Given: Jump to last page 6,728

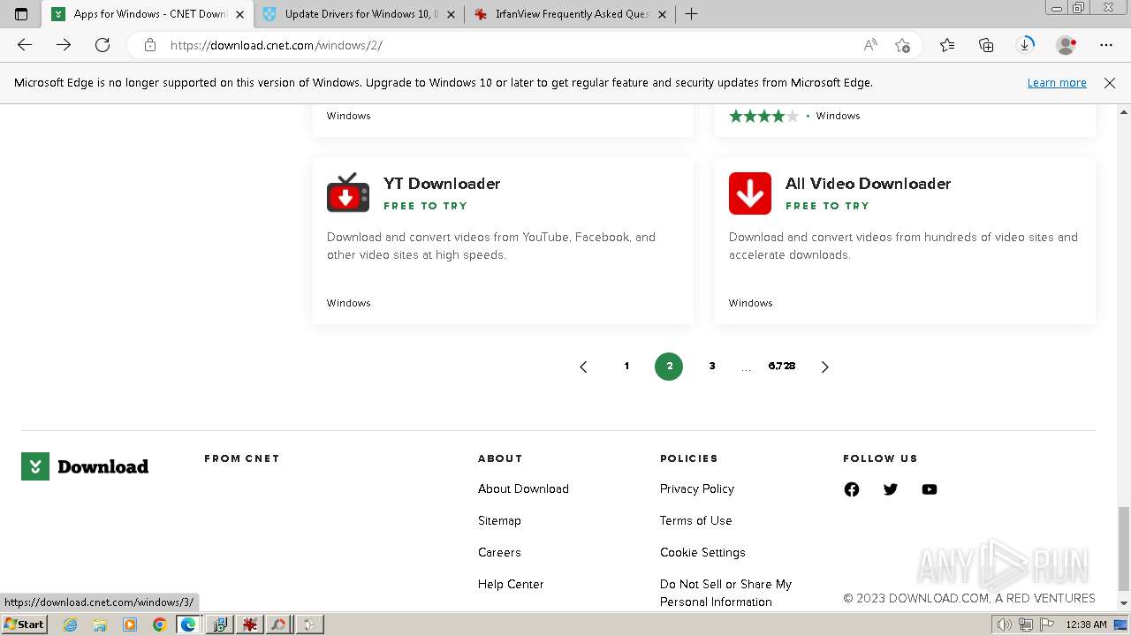Looking at the screenshot, I should [x=782, y=366].
